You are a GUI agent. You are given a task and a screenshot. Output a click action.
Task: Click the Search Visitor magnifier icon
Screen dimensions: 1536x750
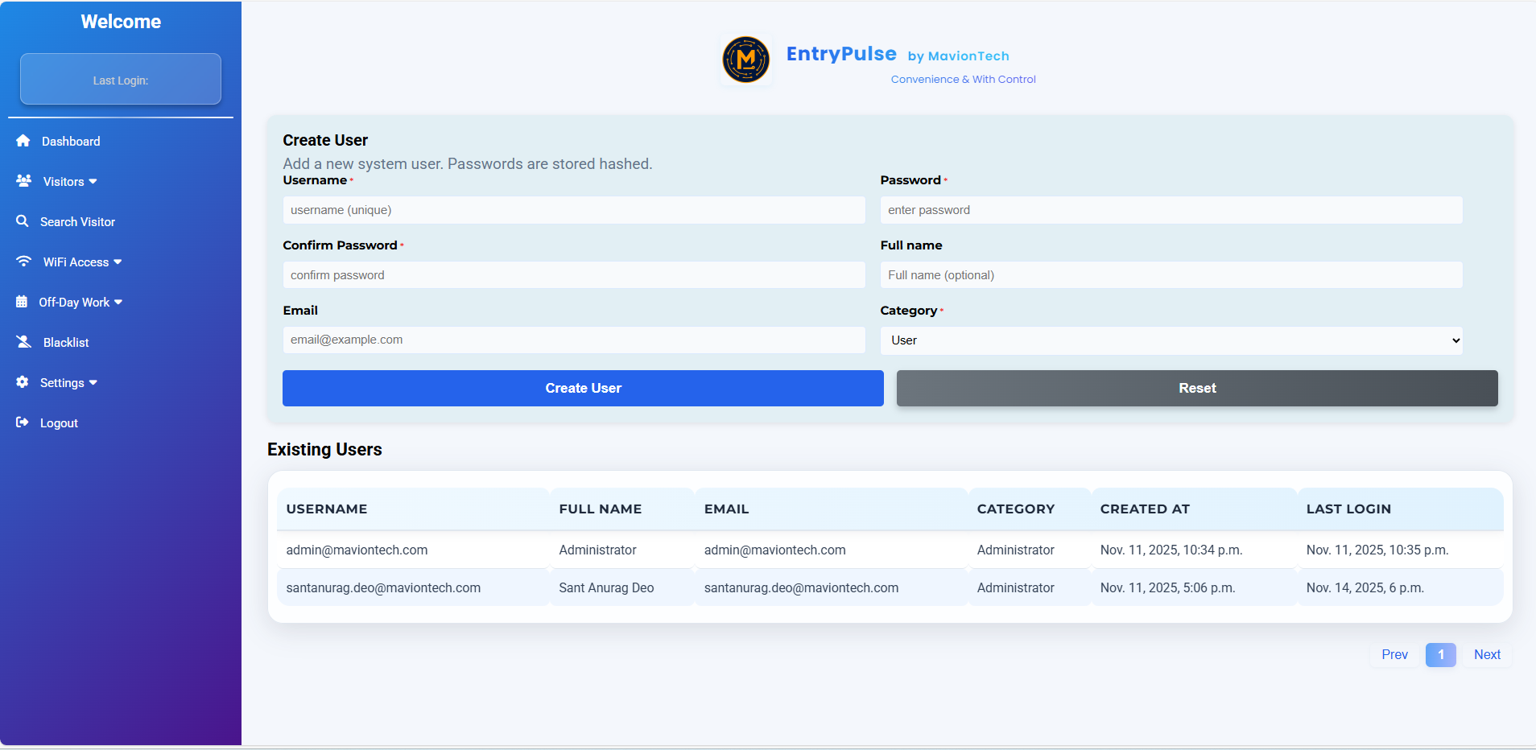(x=23, y=221)
